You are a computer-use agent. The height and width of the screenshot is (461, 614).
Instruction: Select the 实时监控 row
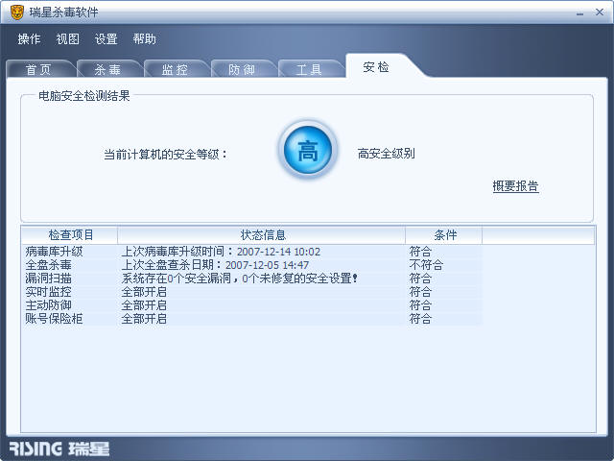[x=251, y=292]
